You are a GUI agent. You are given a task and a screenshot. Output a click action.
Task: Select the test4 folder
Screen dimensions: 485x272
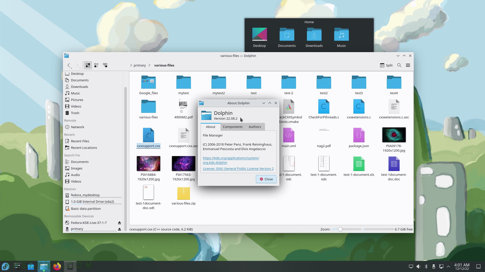(x=394, y=85)
